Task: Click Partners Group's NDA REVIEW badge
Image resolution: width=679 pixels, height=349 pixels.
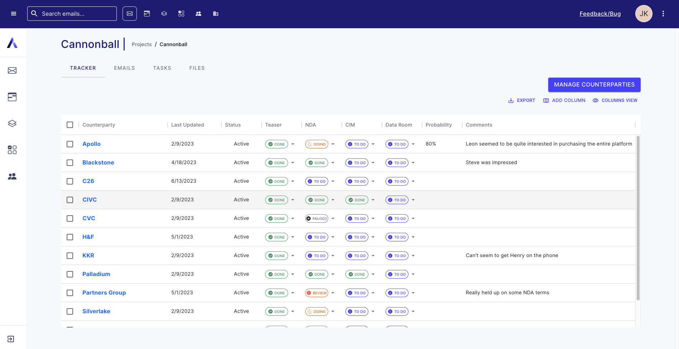Action: [x=317, y=293]
